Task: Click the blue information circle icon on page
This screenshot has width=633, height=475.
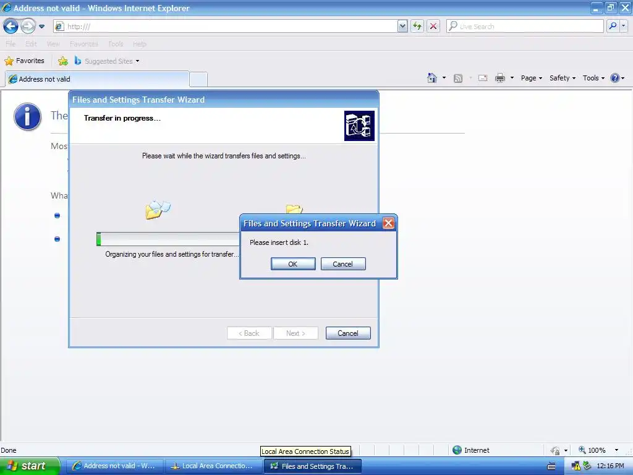Action: tap(27, 117)
